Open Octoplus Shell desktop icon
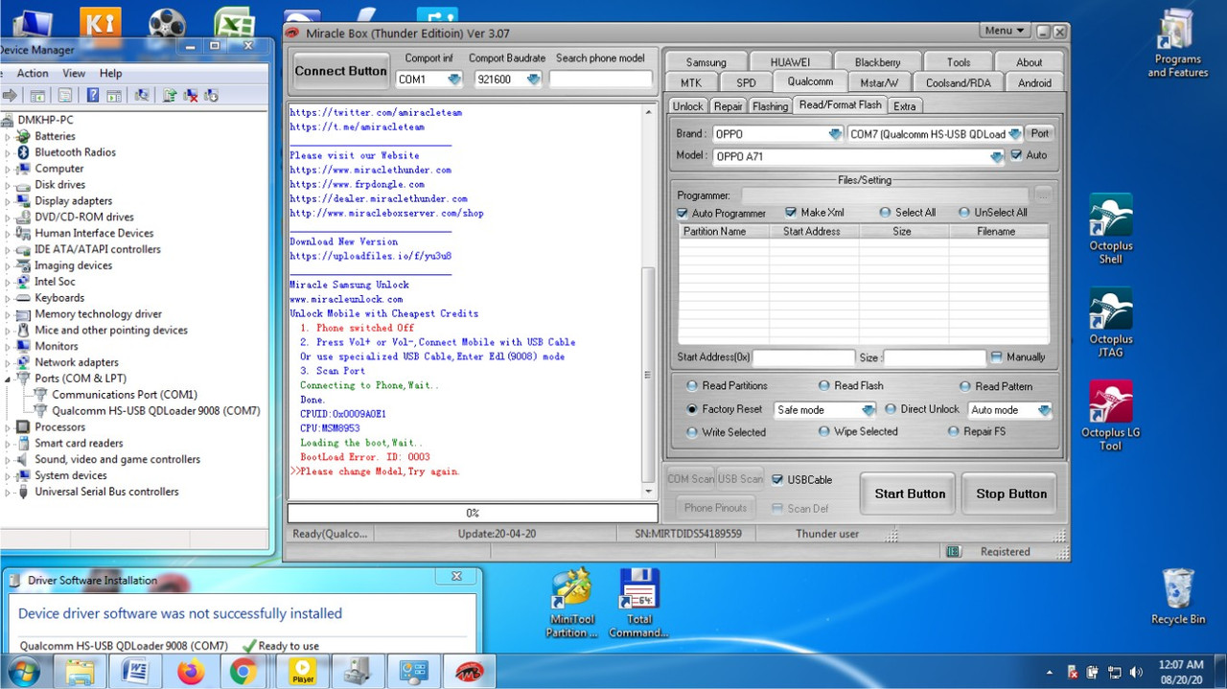The width and height of the screenshot is (1227, 689). coord(1111,229)
